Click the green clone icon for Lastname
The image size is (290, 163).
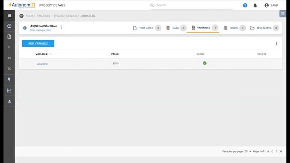[x=204, y=63]
